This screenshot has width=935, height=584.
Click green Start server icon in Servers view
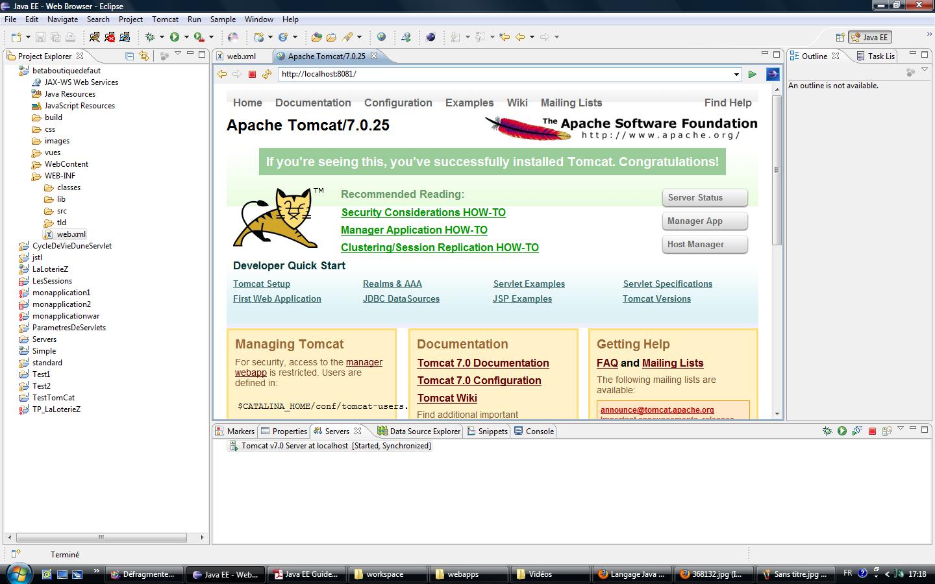pos(842,431)
